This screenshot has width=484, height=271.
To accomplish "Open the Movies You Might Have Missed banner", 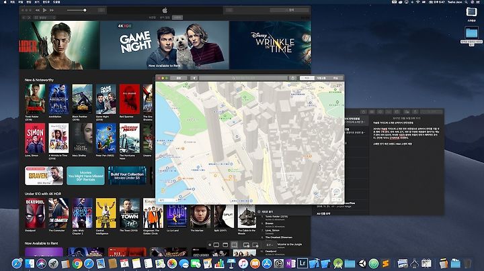I will (85, 176).
